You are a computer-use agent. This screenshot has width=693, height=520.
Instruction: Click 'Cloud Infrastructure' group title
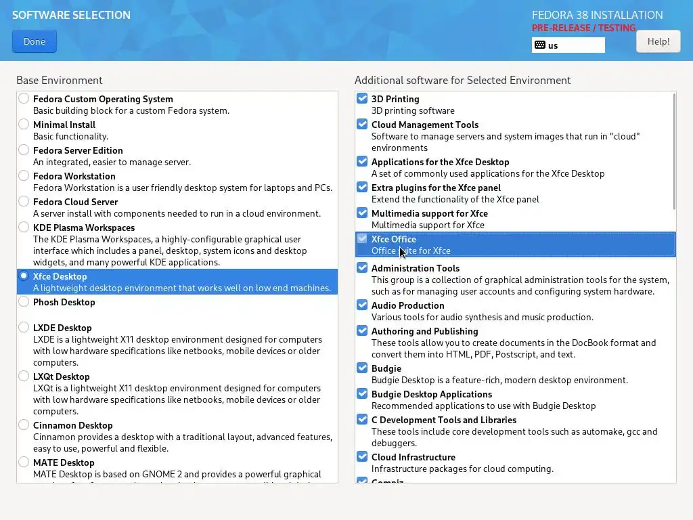coord(413,457)
